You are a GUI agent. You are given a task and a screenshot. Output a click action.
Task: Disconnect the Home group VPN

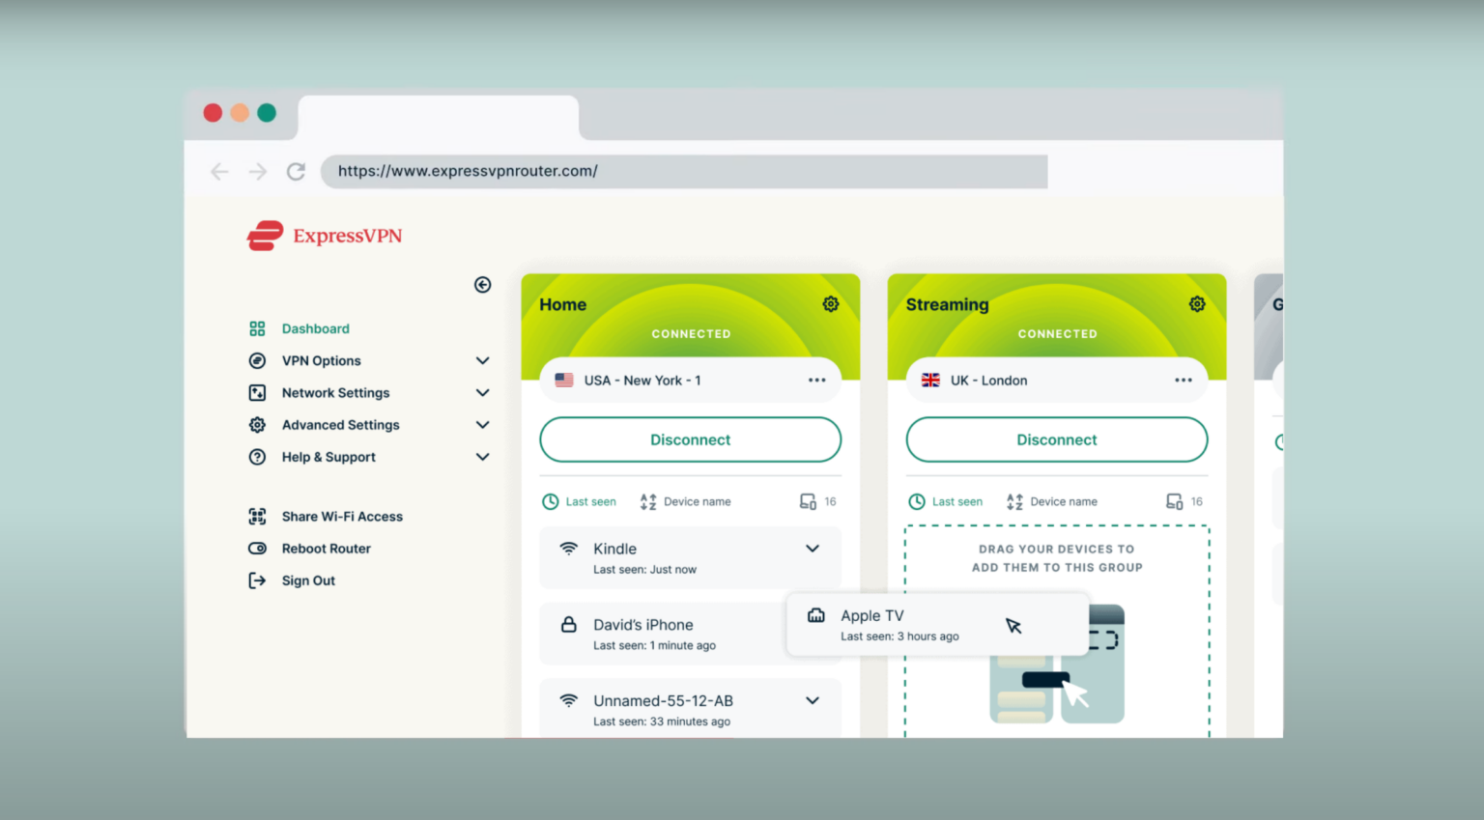pos(690,440)
